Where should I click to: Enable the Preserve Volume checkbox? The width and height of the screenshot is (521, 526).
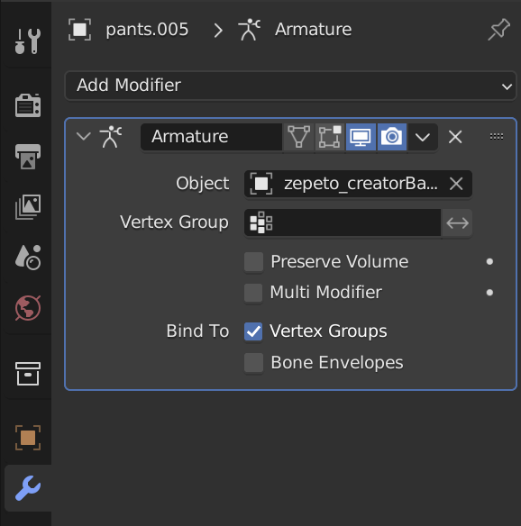coord(253,262)
